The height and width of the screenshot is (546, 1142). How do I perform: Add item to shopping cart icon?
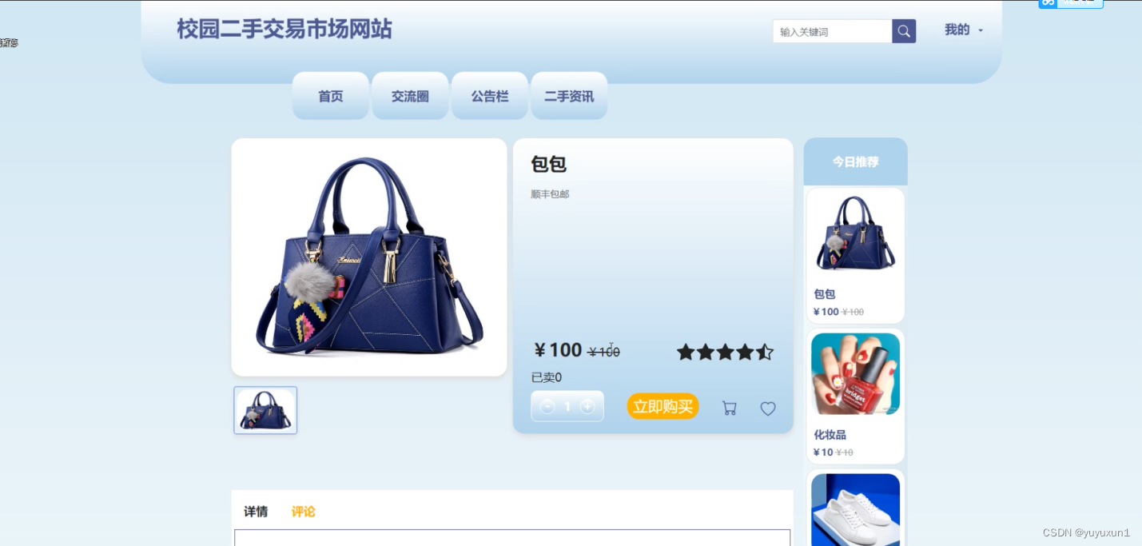729,409
